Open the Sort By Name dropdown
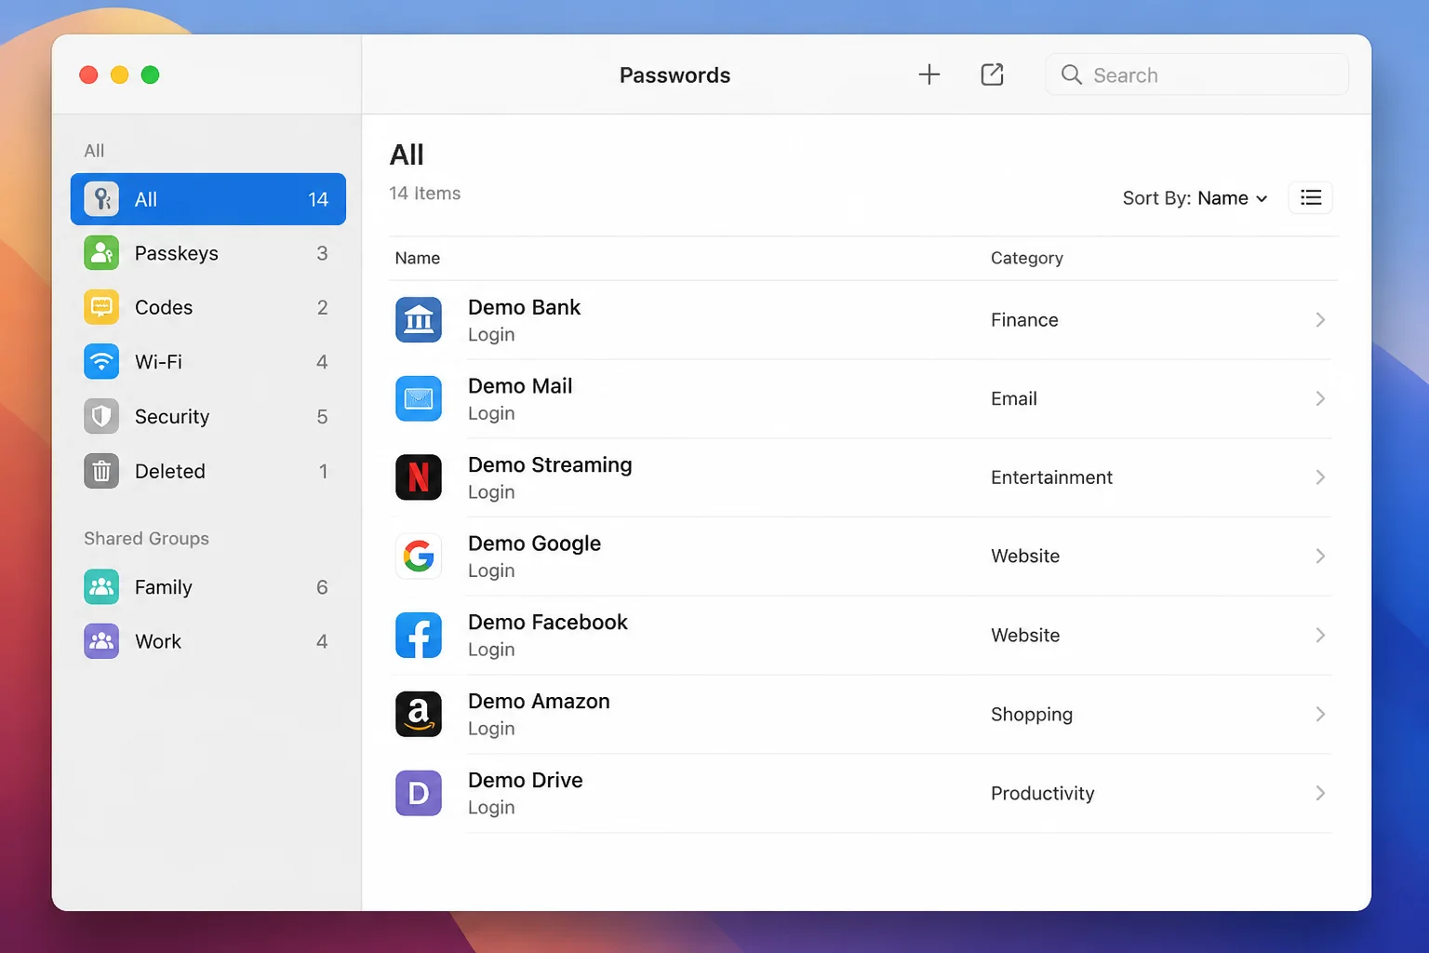The height and width of the screenshot is (953, 1429). coord(1195,198)
